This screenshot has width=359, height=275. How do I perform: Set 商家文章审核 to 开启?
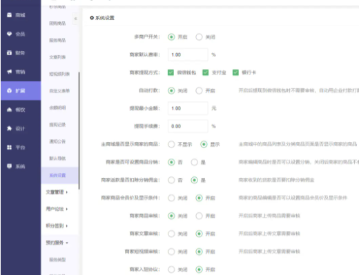[199, 234]
